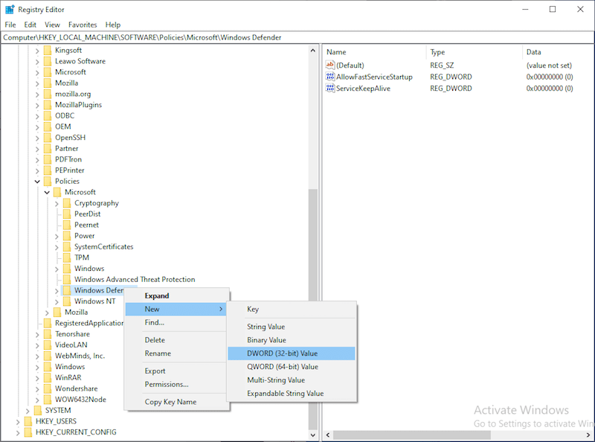Click the ServiceKeepAlive DWORD icon
Image resolution: width=595 pixels, height=442 pixels.
pyautogui.click(x=329, y=88)
